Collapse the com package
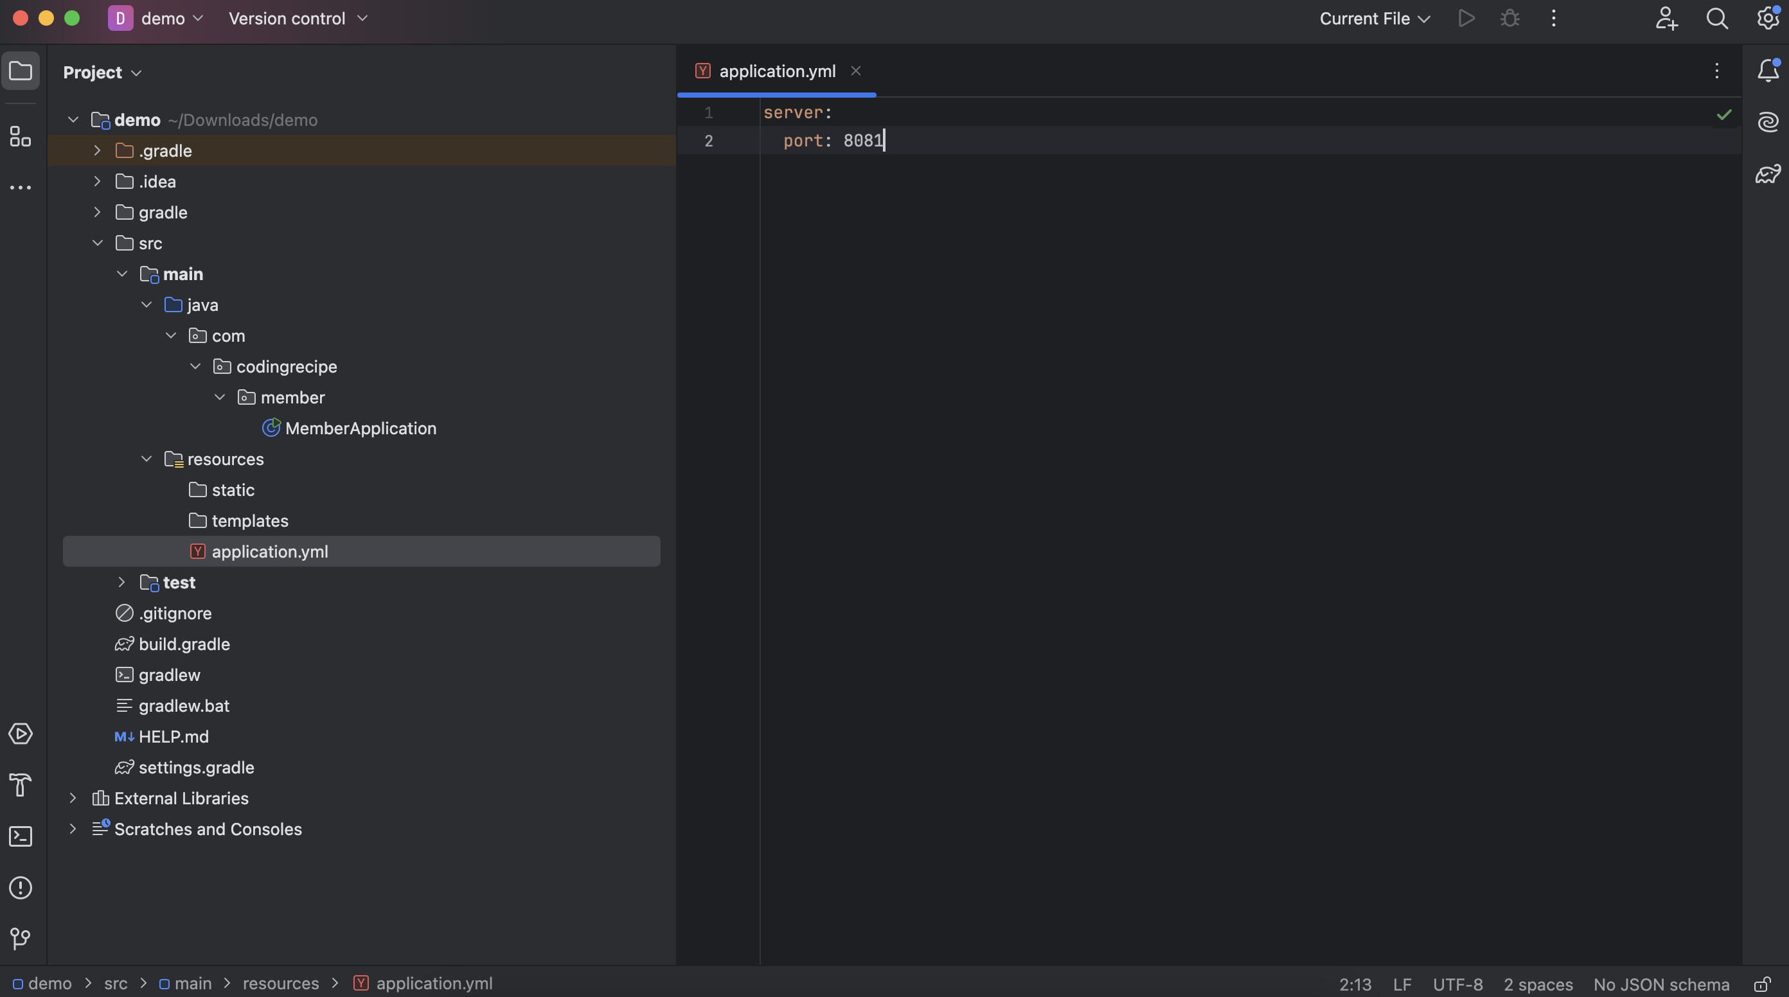The height and width of the screenshot is (997, 1789). coord(171,335)
